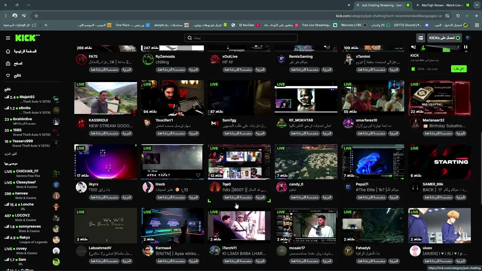Image resolution: width=482 pixels, height=271 pixels.
Task: Switch to Just Chatting Streaming browser tab
Action: [x=383, y=5]
